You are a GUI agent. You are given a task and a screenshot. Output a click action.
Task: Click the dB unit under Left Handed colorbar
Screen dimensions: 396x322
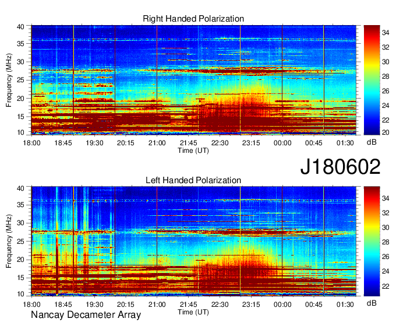pyautogui.click(x=372, y=303)
